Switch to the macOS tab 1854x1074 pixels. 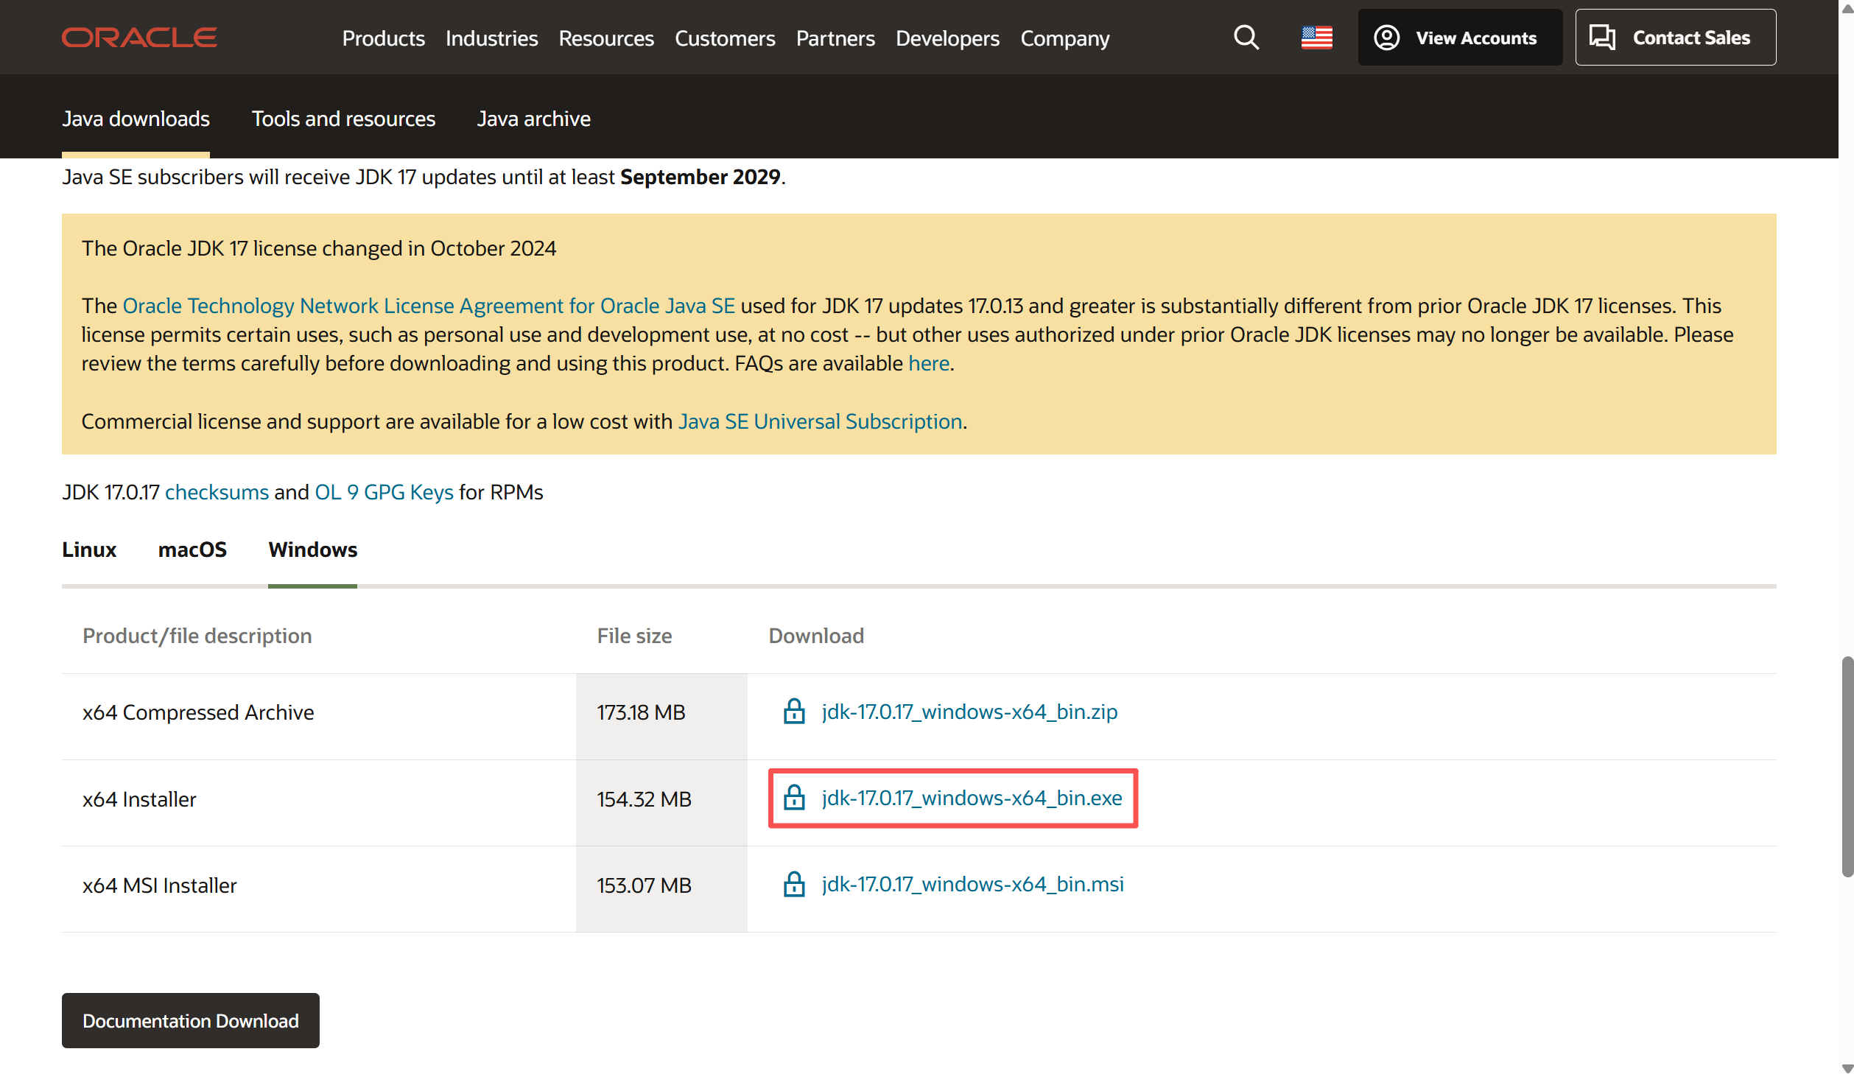click(x=192, y=550)
